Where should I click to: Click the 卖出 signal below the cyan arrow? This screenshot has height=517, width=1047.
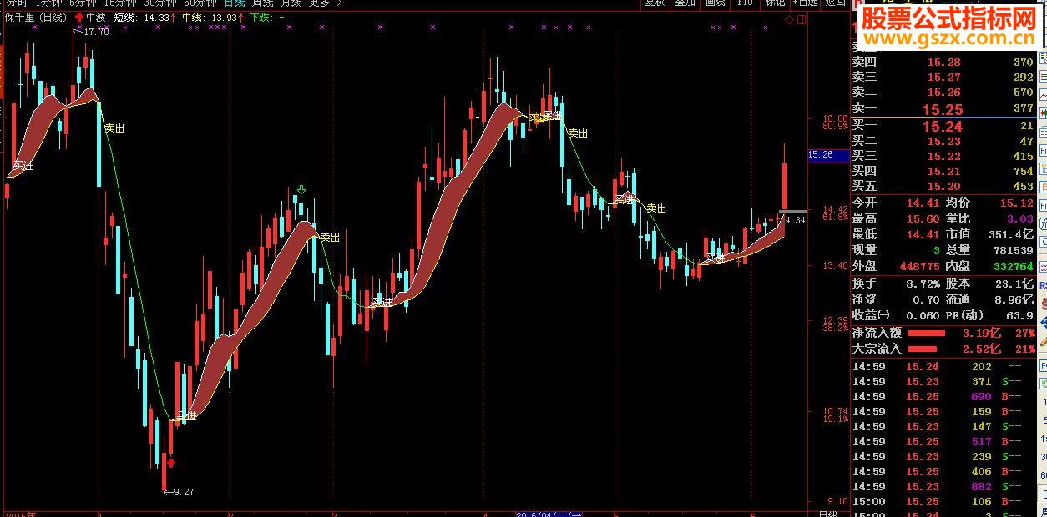click(329, 238)
